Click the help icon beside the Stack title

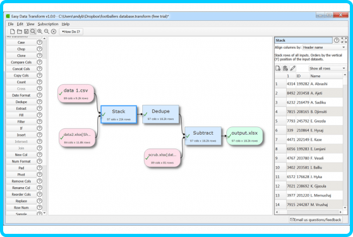coord(337,40)
